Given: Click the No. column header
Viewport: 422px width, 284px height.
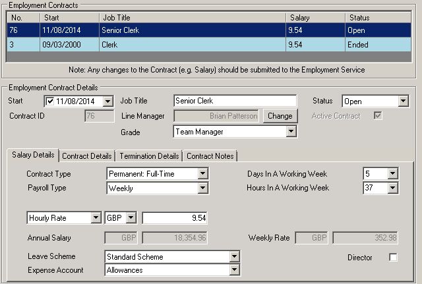Looking at the screenshot, I should [24, 18].
